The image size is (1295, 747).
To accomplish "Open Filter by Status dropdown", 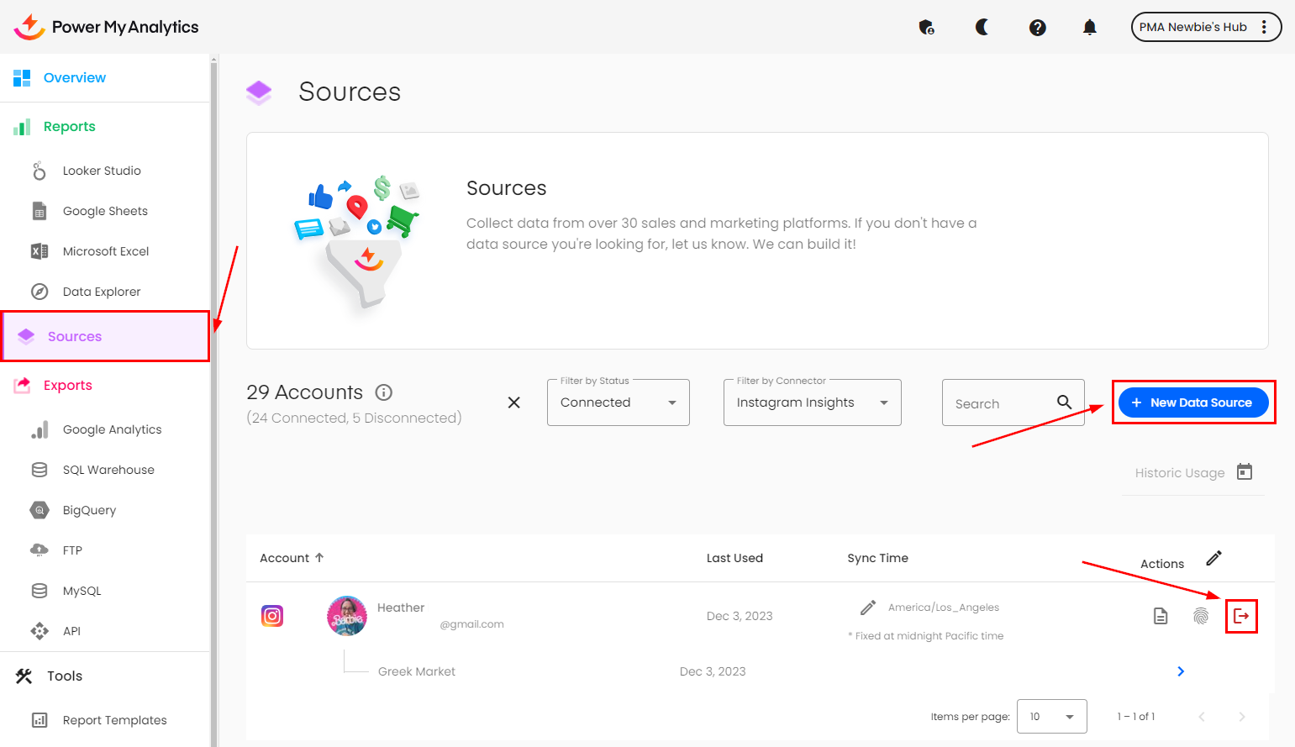I will pos(619,402).
